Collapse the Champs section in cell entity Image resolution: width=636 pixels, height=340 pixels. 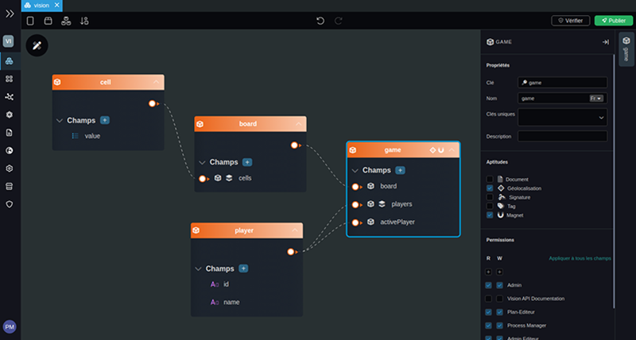click(x=60, y=121)
